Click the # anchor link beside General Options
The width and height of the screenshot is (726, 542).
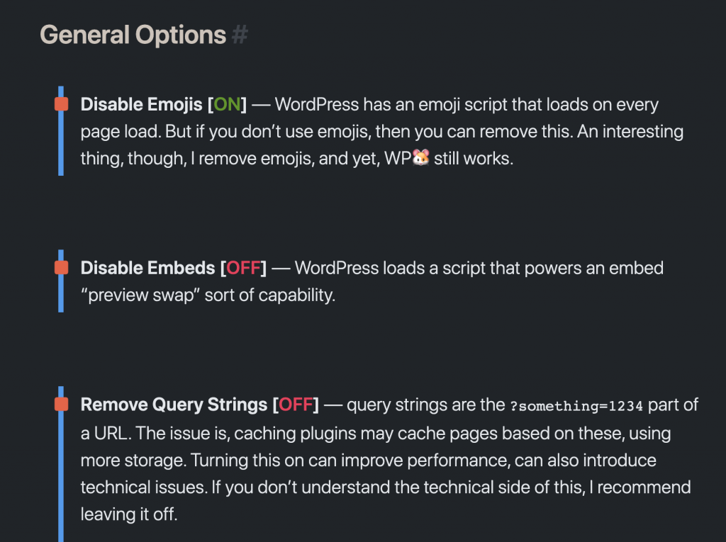tap(240, 34)
